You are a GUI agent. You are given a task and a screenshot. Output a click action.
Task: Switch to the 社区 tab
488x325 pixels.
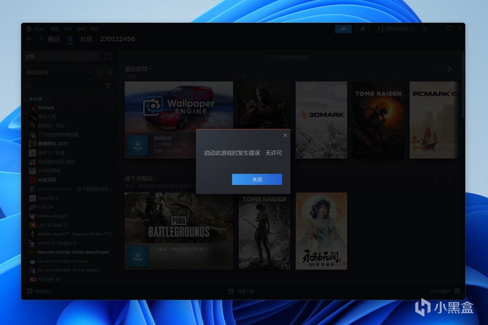(x=87, y=39)
